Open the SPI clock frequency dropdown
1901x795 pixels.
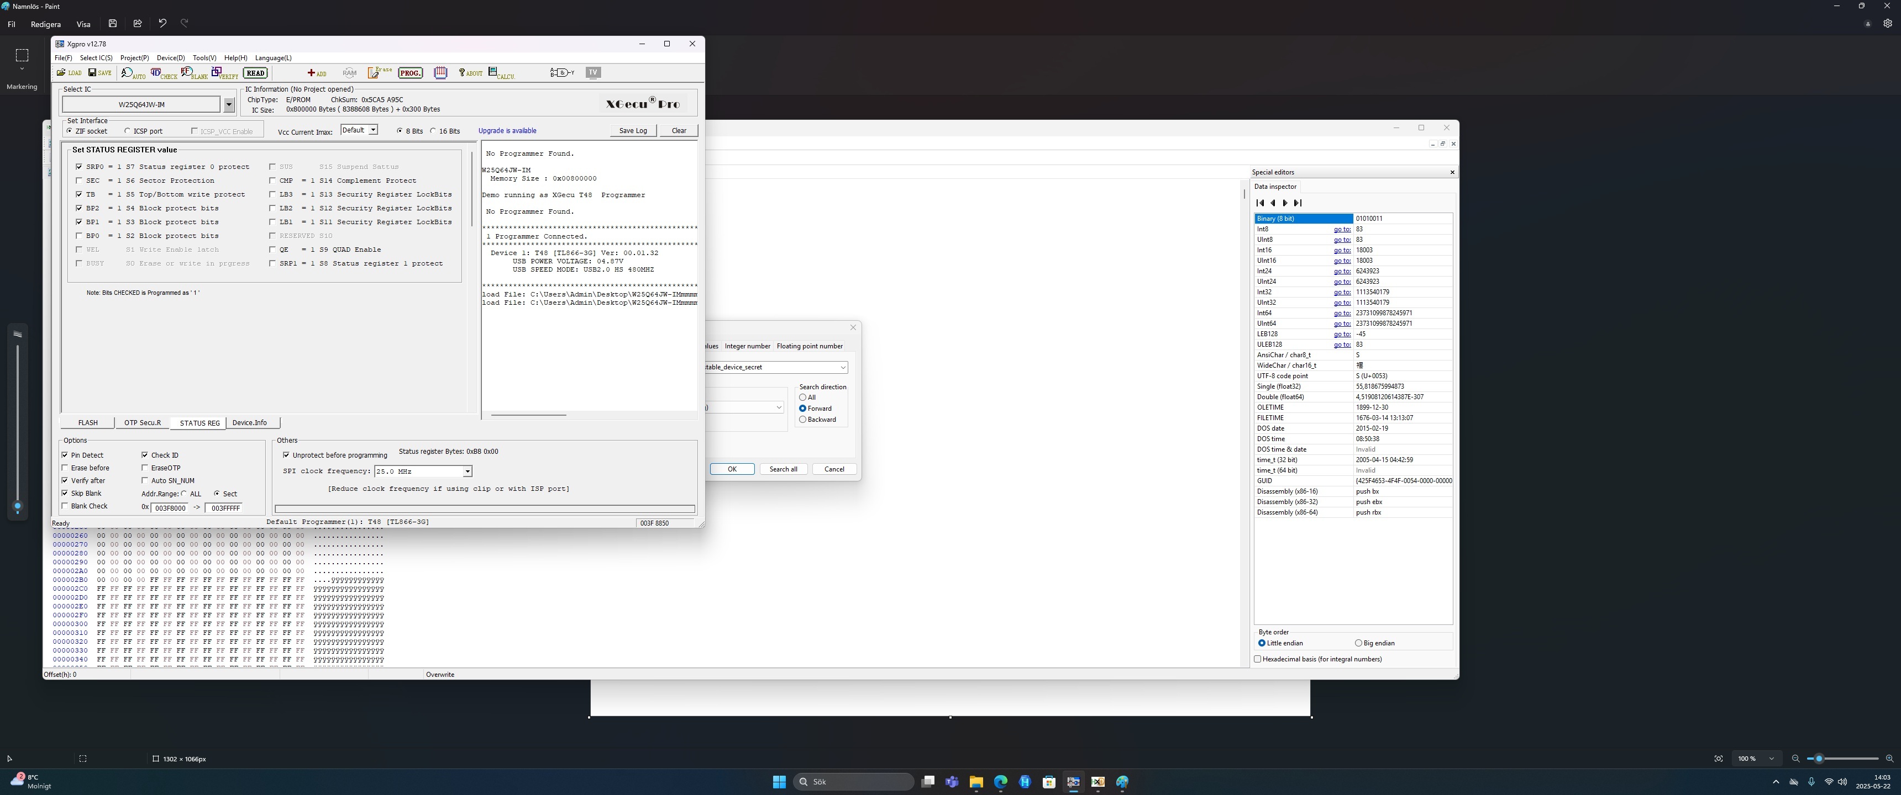[467, 471]
